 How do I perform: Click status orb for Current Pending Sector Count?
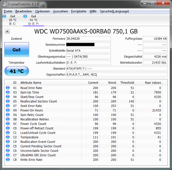8,146
